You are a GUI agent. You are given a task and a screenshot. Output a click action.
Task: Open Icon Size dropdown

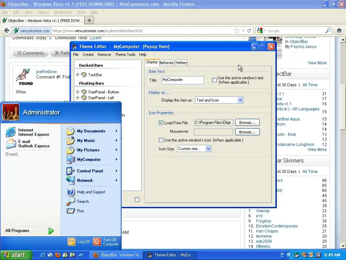pyautogui.click(x=208, y=149)
